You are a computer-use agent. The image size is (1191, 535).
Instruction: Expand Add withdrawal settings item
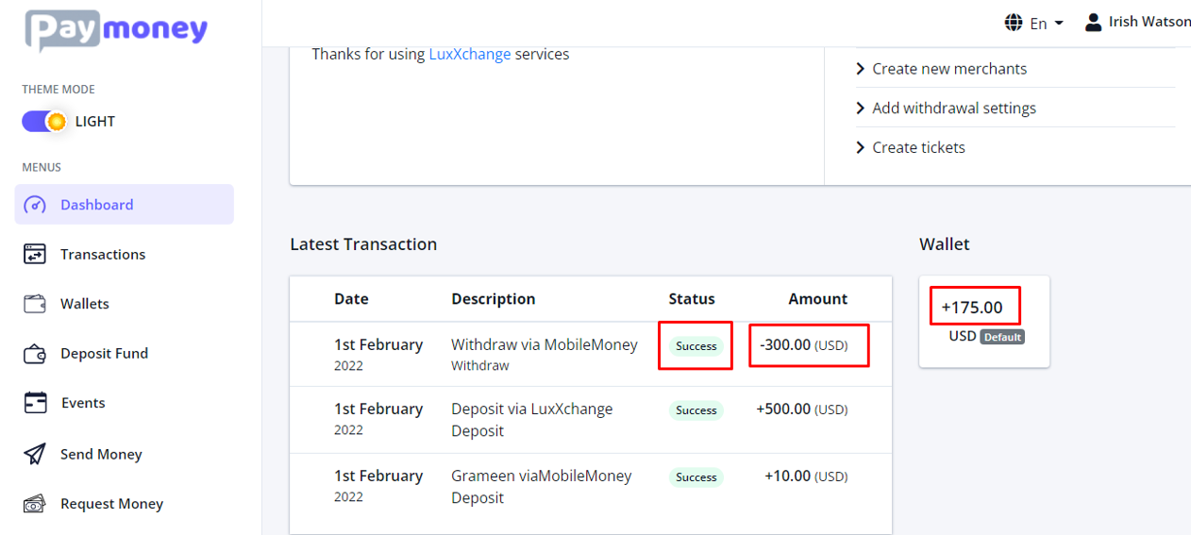pyautogui.click(x=953, y=109)
